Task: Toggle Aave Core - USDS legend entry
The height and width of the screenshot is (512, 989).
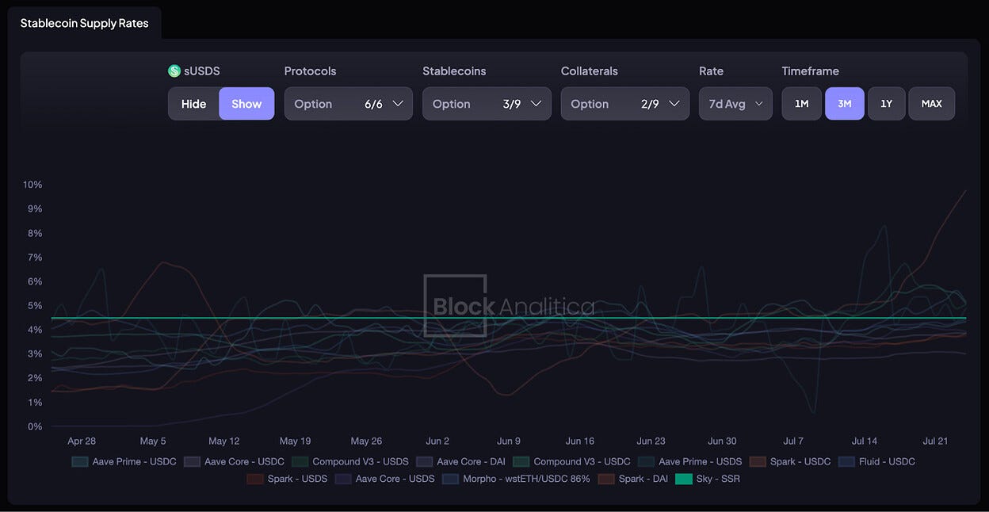Action: tap(385, 479)
